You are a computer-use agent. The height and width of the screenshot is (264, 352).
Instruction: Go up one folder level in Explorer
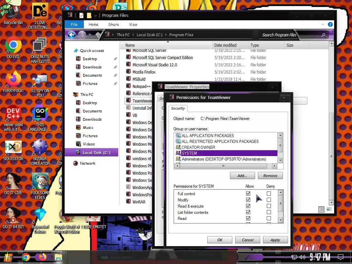click(x=98, y=35)
